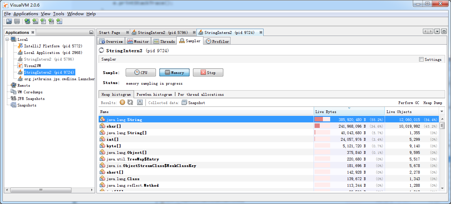451x204 pixels.
Task: Sort by Live Objects column header
Action: (x=412, y=112)
